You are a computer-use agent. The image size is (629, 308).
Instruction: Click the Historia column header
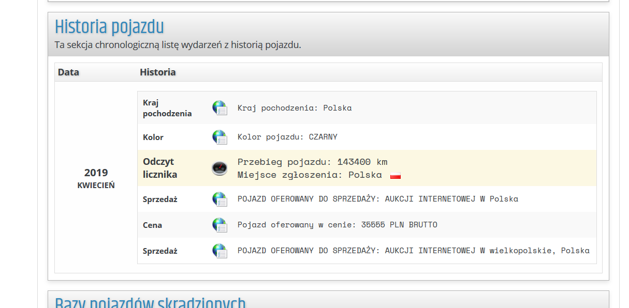click(158, 72)
